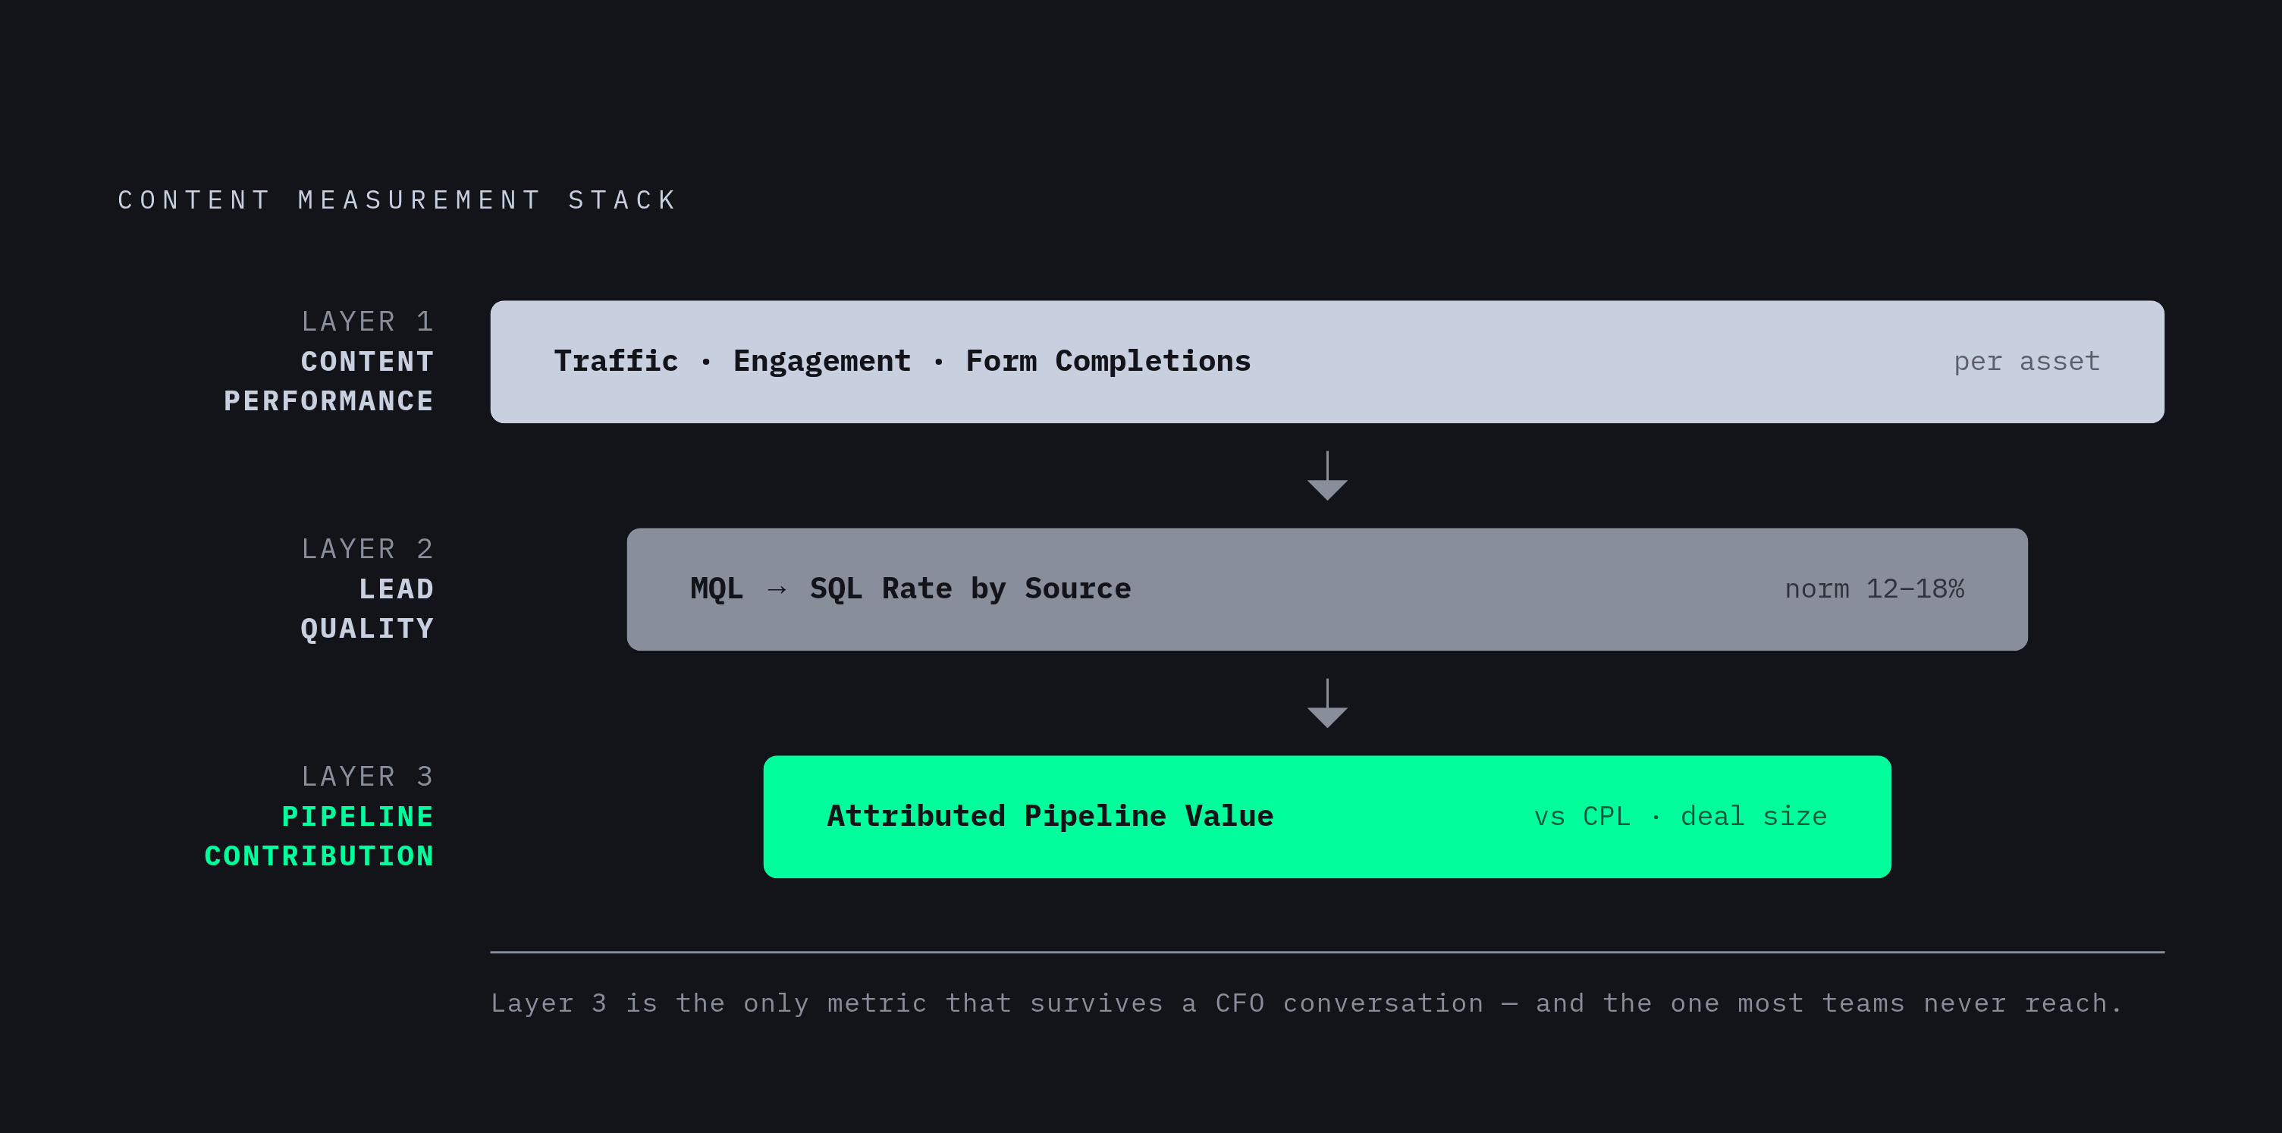
Task: Click the 'CONTENT PERFORMANCE' label
Action: [x=328, y=381]
